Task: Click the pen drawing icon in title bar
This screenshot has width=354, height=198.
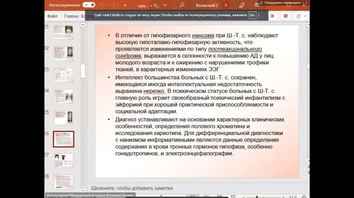Action: click(242, 5)
